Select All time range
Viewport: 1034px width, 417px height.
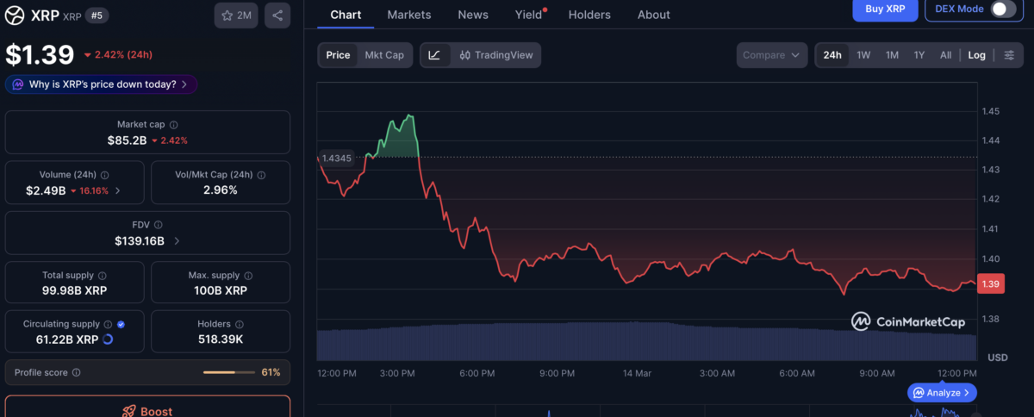click(945, 54)
